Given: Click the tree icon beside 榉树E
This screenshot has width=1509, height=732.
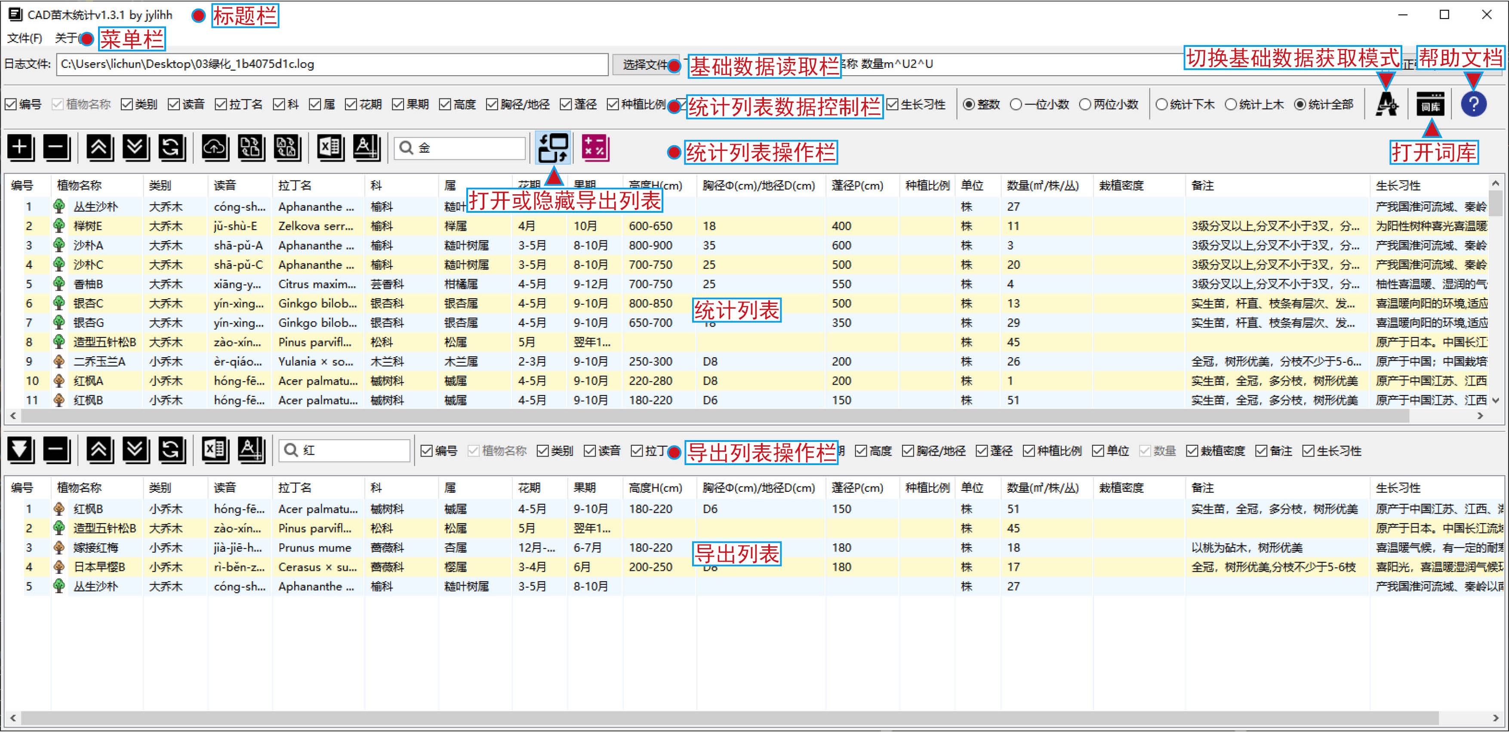Looking at the screenshot, I should click(x=59, y=225).
